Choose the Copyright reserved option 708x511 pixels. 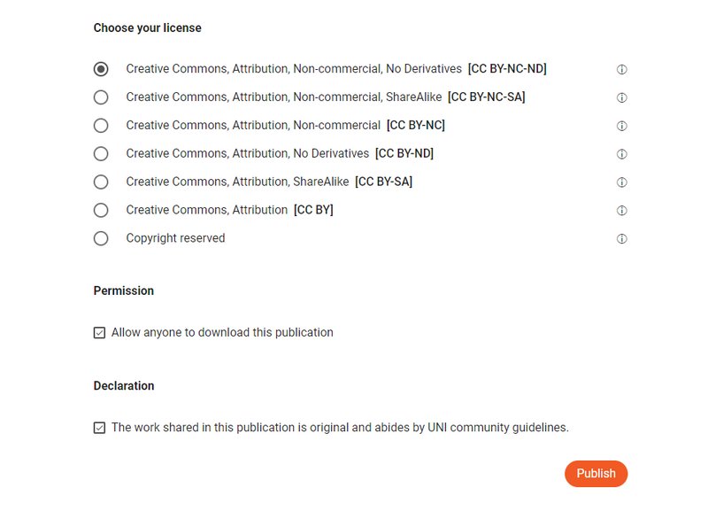(x=101, y=238)
